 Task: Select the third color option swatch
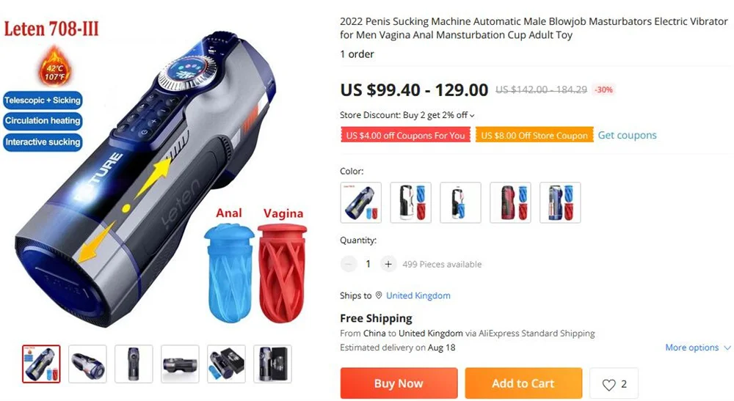click(x=461, y=202)
